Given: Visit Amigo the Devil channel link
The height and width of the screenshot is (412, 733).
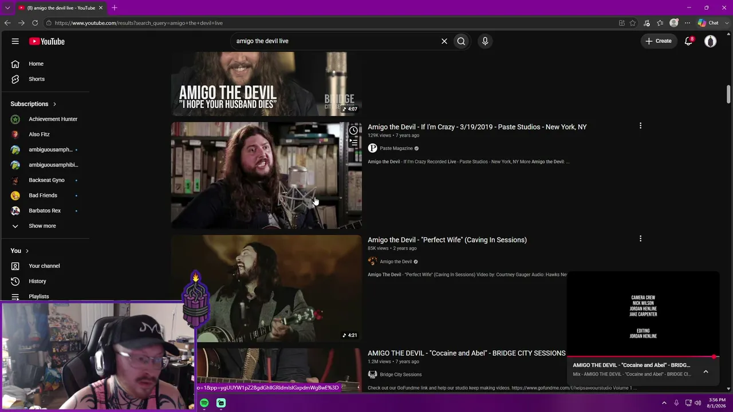Looking at the screenshot, I should [x=396, y=262].
